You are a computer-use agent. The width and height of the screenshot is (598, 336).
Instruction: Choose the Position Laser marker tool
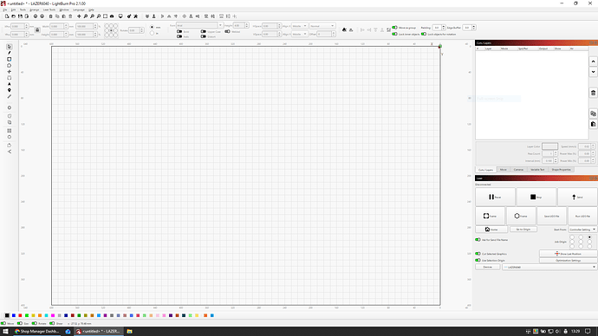(x=10, y=90)
